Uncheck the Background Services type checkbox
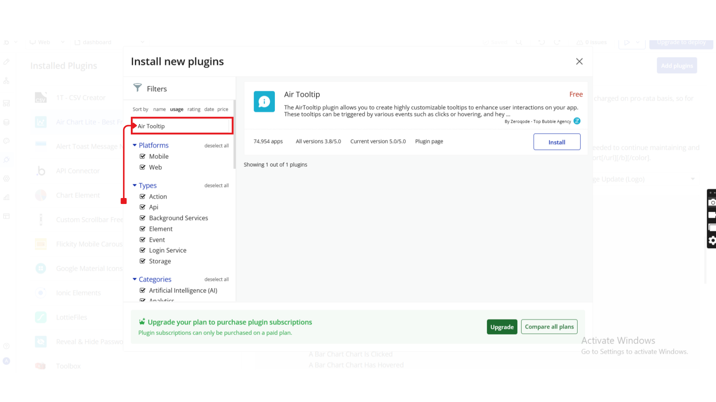 coord(142,218)
